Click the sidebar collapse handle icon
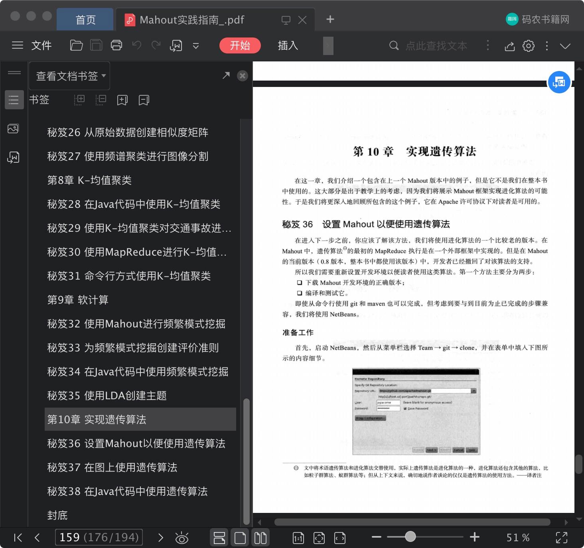Image resolution: width=584 pixels, height=548 pixels. coord(14,73)
